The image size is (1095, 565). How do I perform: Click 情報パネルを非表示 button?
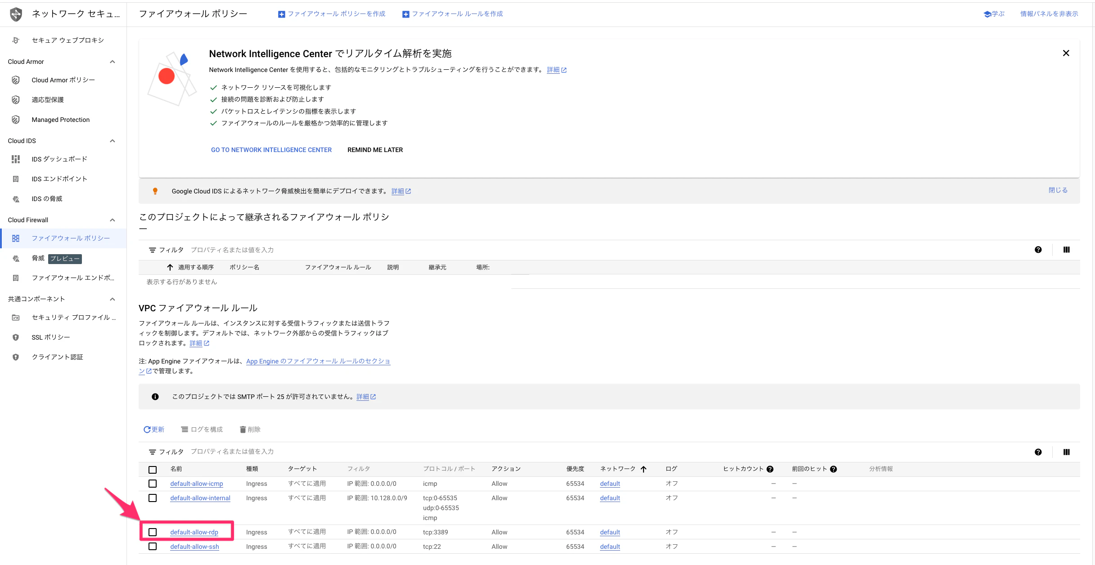point(1049,14)
